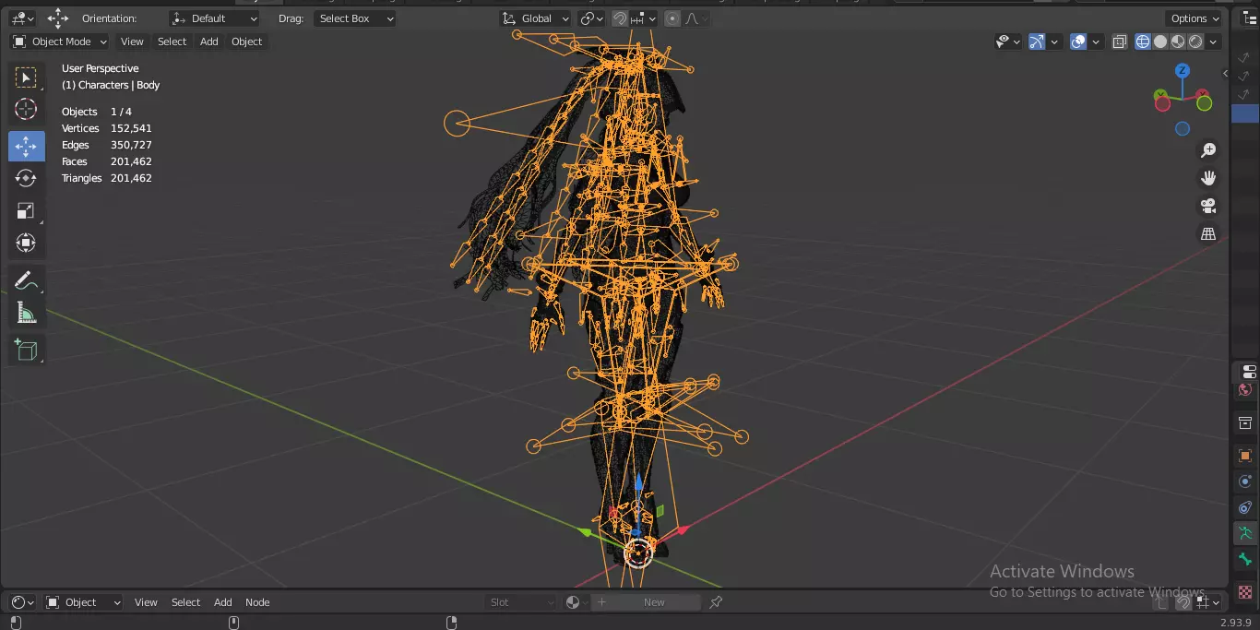The height and width of the screenshot is (630, 1260).
Task: Click the viewport selectability and visibility dropdown
Action: (x=1006, y=42)
